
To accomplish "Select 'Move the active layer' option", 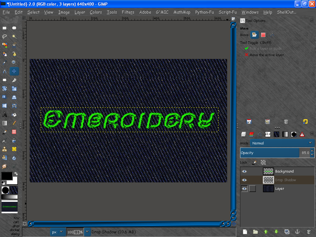I will (266, 55).
